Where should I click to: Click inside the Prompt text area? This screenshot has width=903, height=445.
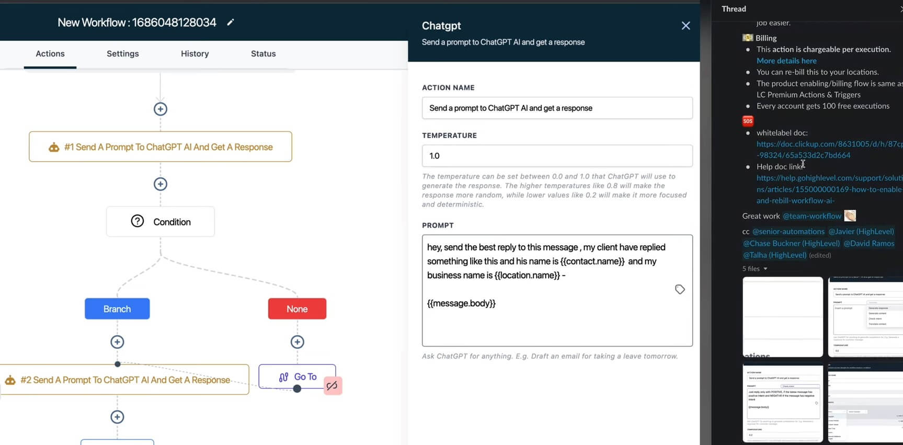click(557, 291)
